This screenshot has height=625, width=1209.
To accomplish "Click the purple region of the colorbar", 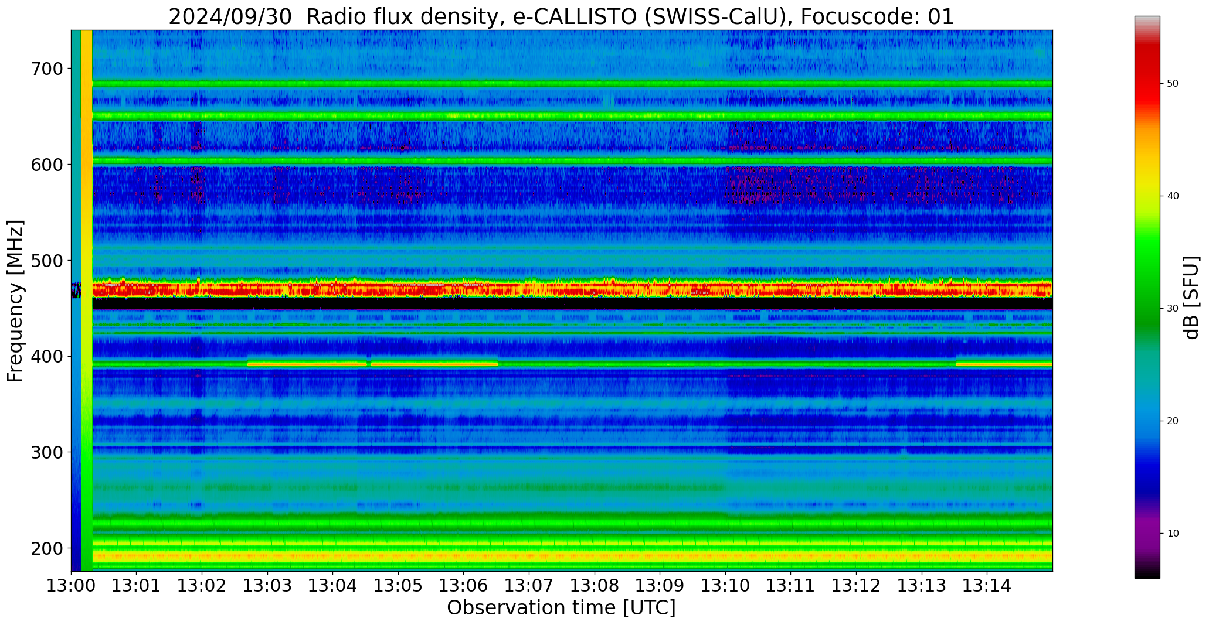I will point(1147,530).
